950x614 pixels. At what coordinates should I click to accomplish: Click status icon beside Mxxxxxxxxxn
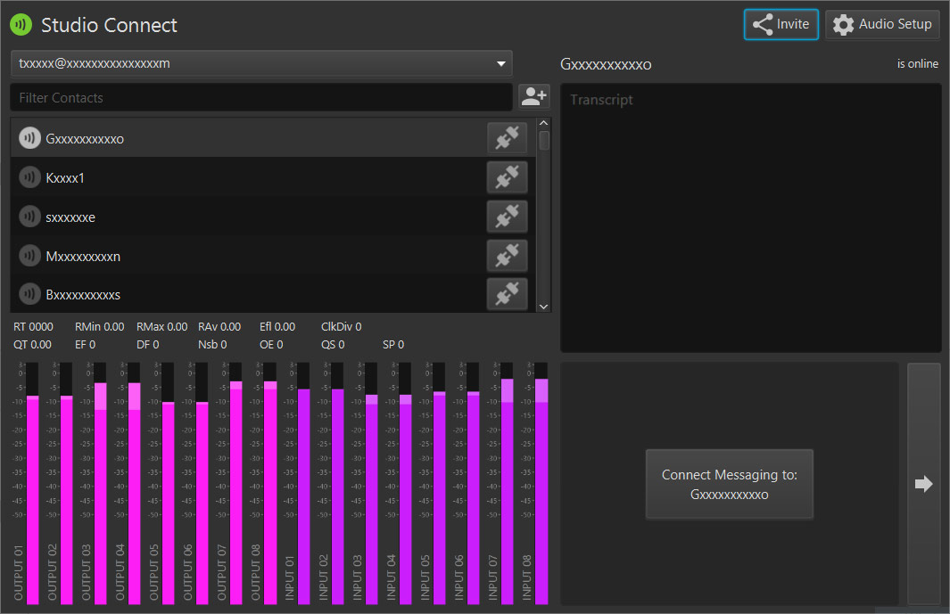point(29,256)
